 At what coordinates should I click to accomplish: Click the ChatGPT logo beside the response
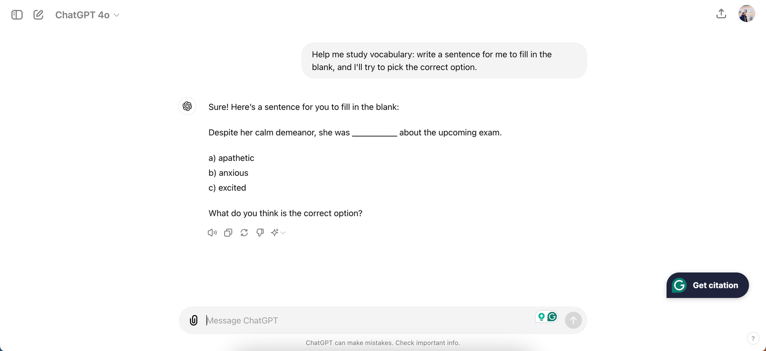pos(188,106)
